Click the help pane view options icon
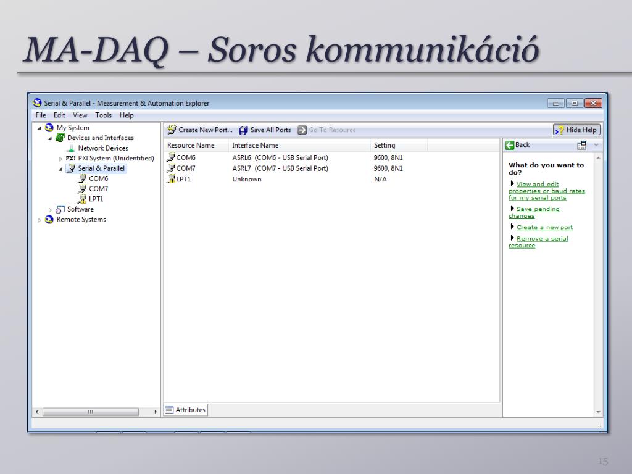Screen dimensions: 632x474 pyautogui.click(x=581, y=145)
